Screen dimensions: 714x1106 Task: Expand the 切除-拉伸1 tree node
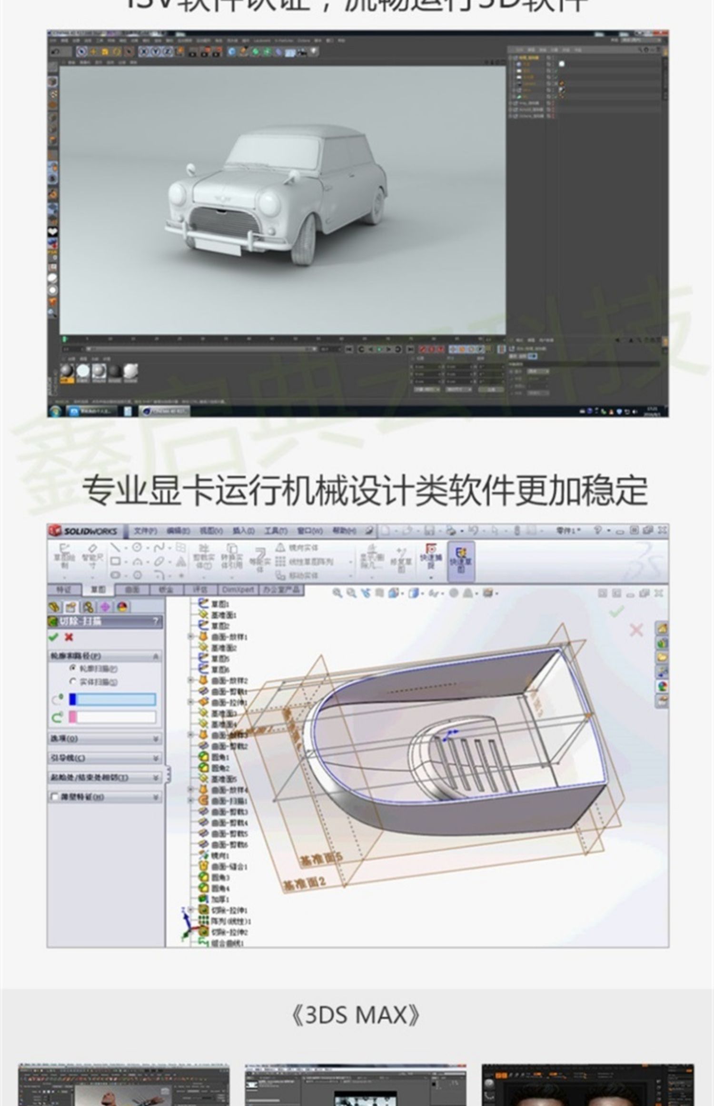191,909
